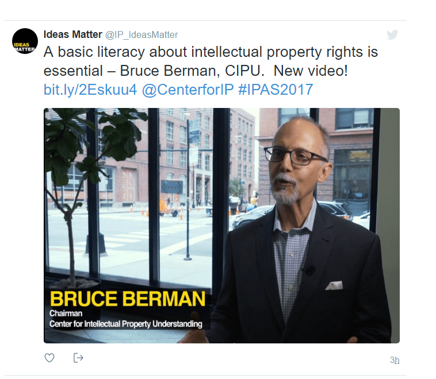Image resolution: width=436 pixels, height=379 pixels.
Task: Open the @IP_IdeasMatter handle
Action: click(x=141, y=34)
